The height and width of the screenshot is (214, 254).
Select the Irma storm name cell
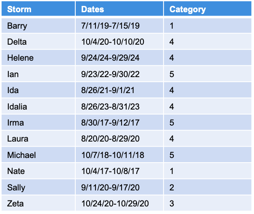click(16, 123)
